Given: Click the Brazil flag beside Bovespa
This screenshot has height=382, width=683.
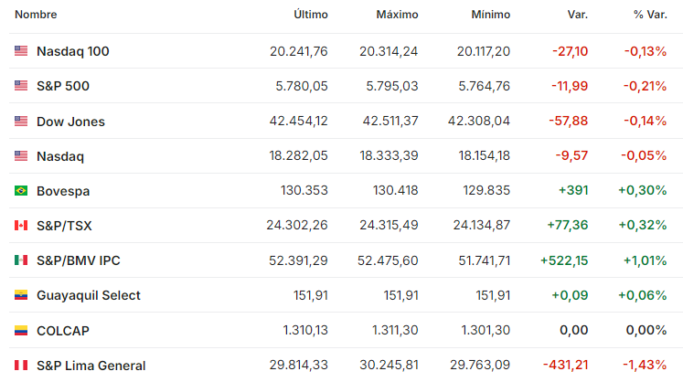Looking at the screenshot, I should [21, 191].
